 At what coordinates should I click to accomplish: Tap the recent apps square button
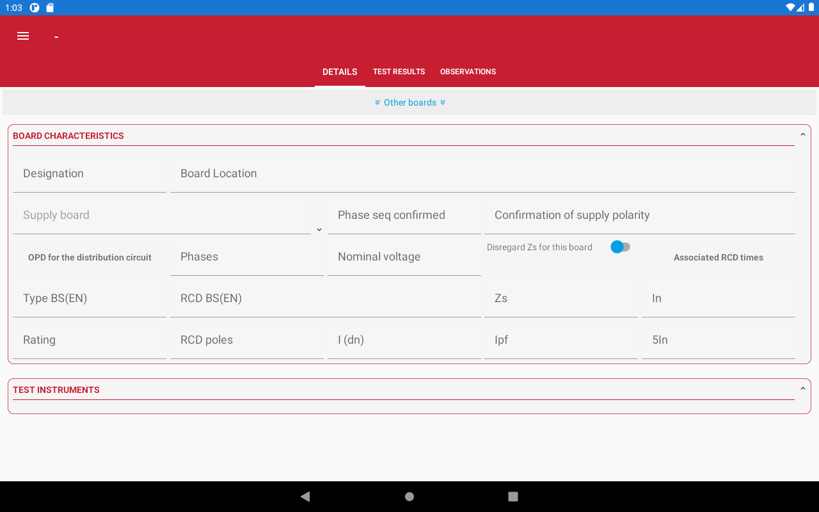coord(513,497)
